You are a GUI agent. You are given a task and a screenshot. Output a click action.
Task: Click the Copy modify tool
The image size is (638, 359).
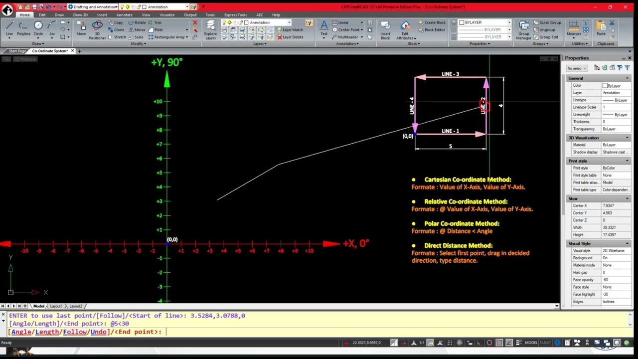tap(116, 22)
